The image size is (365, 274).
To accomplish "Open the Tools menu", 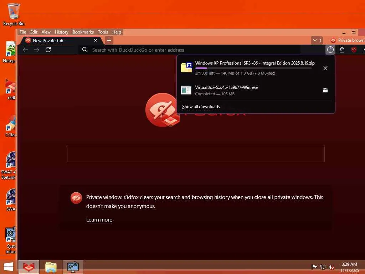I will tap(103, 32).
